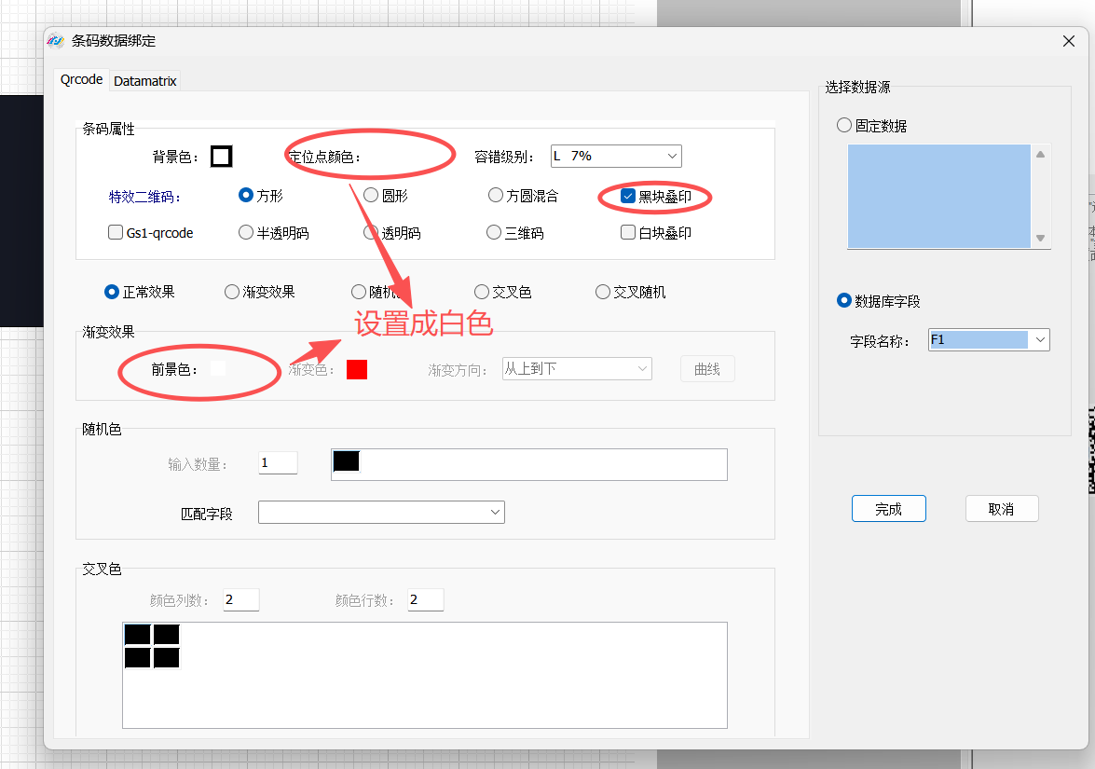The image size is (1095, 769).
Task: Open the 渐变方向 direction dropdown
Action: pyautogui.click(x=644, y=368)
